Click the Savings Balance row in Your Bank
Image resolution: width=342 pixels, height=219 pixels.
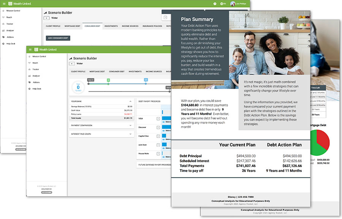click(x=101, y=106)
